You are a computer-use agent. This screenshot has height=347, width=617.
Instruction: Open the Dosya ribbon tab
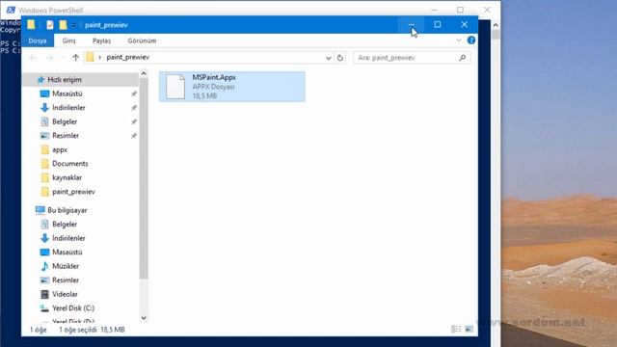(38, 40)
